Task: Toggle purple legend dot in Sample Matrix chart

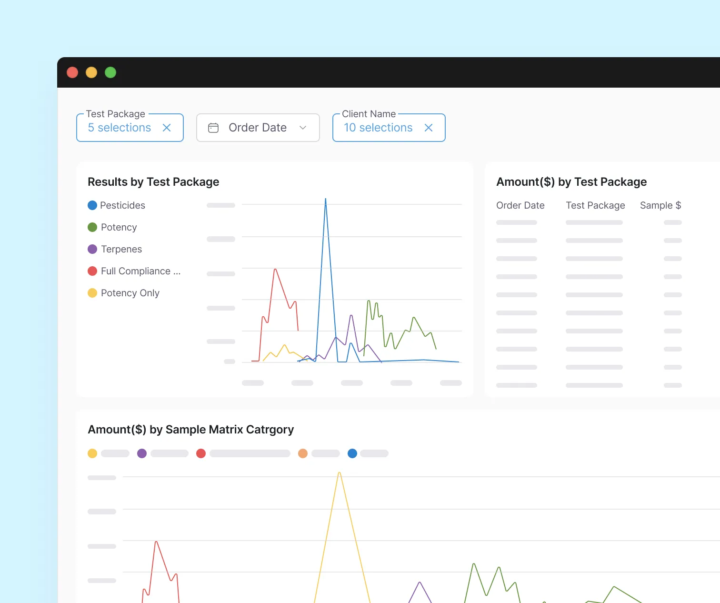Action: (x=142, y=453)
